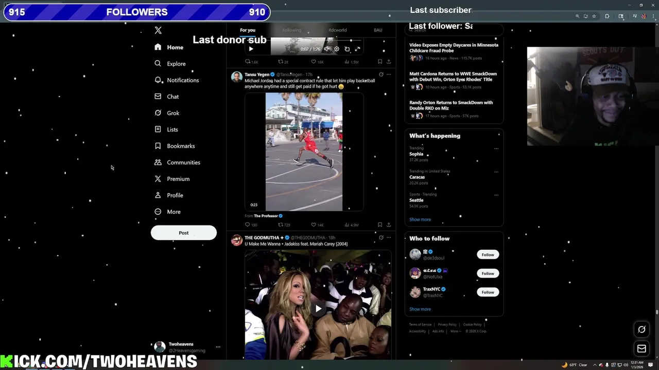The image size is (659, 370).
Task: Open Grok explain on Tansu Yegen post
Action: click(x=381, y=75)
